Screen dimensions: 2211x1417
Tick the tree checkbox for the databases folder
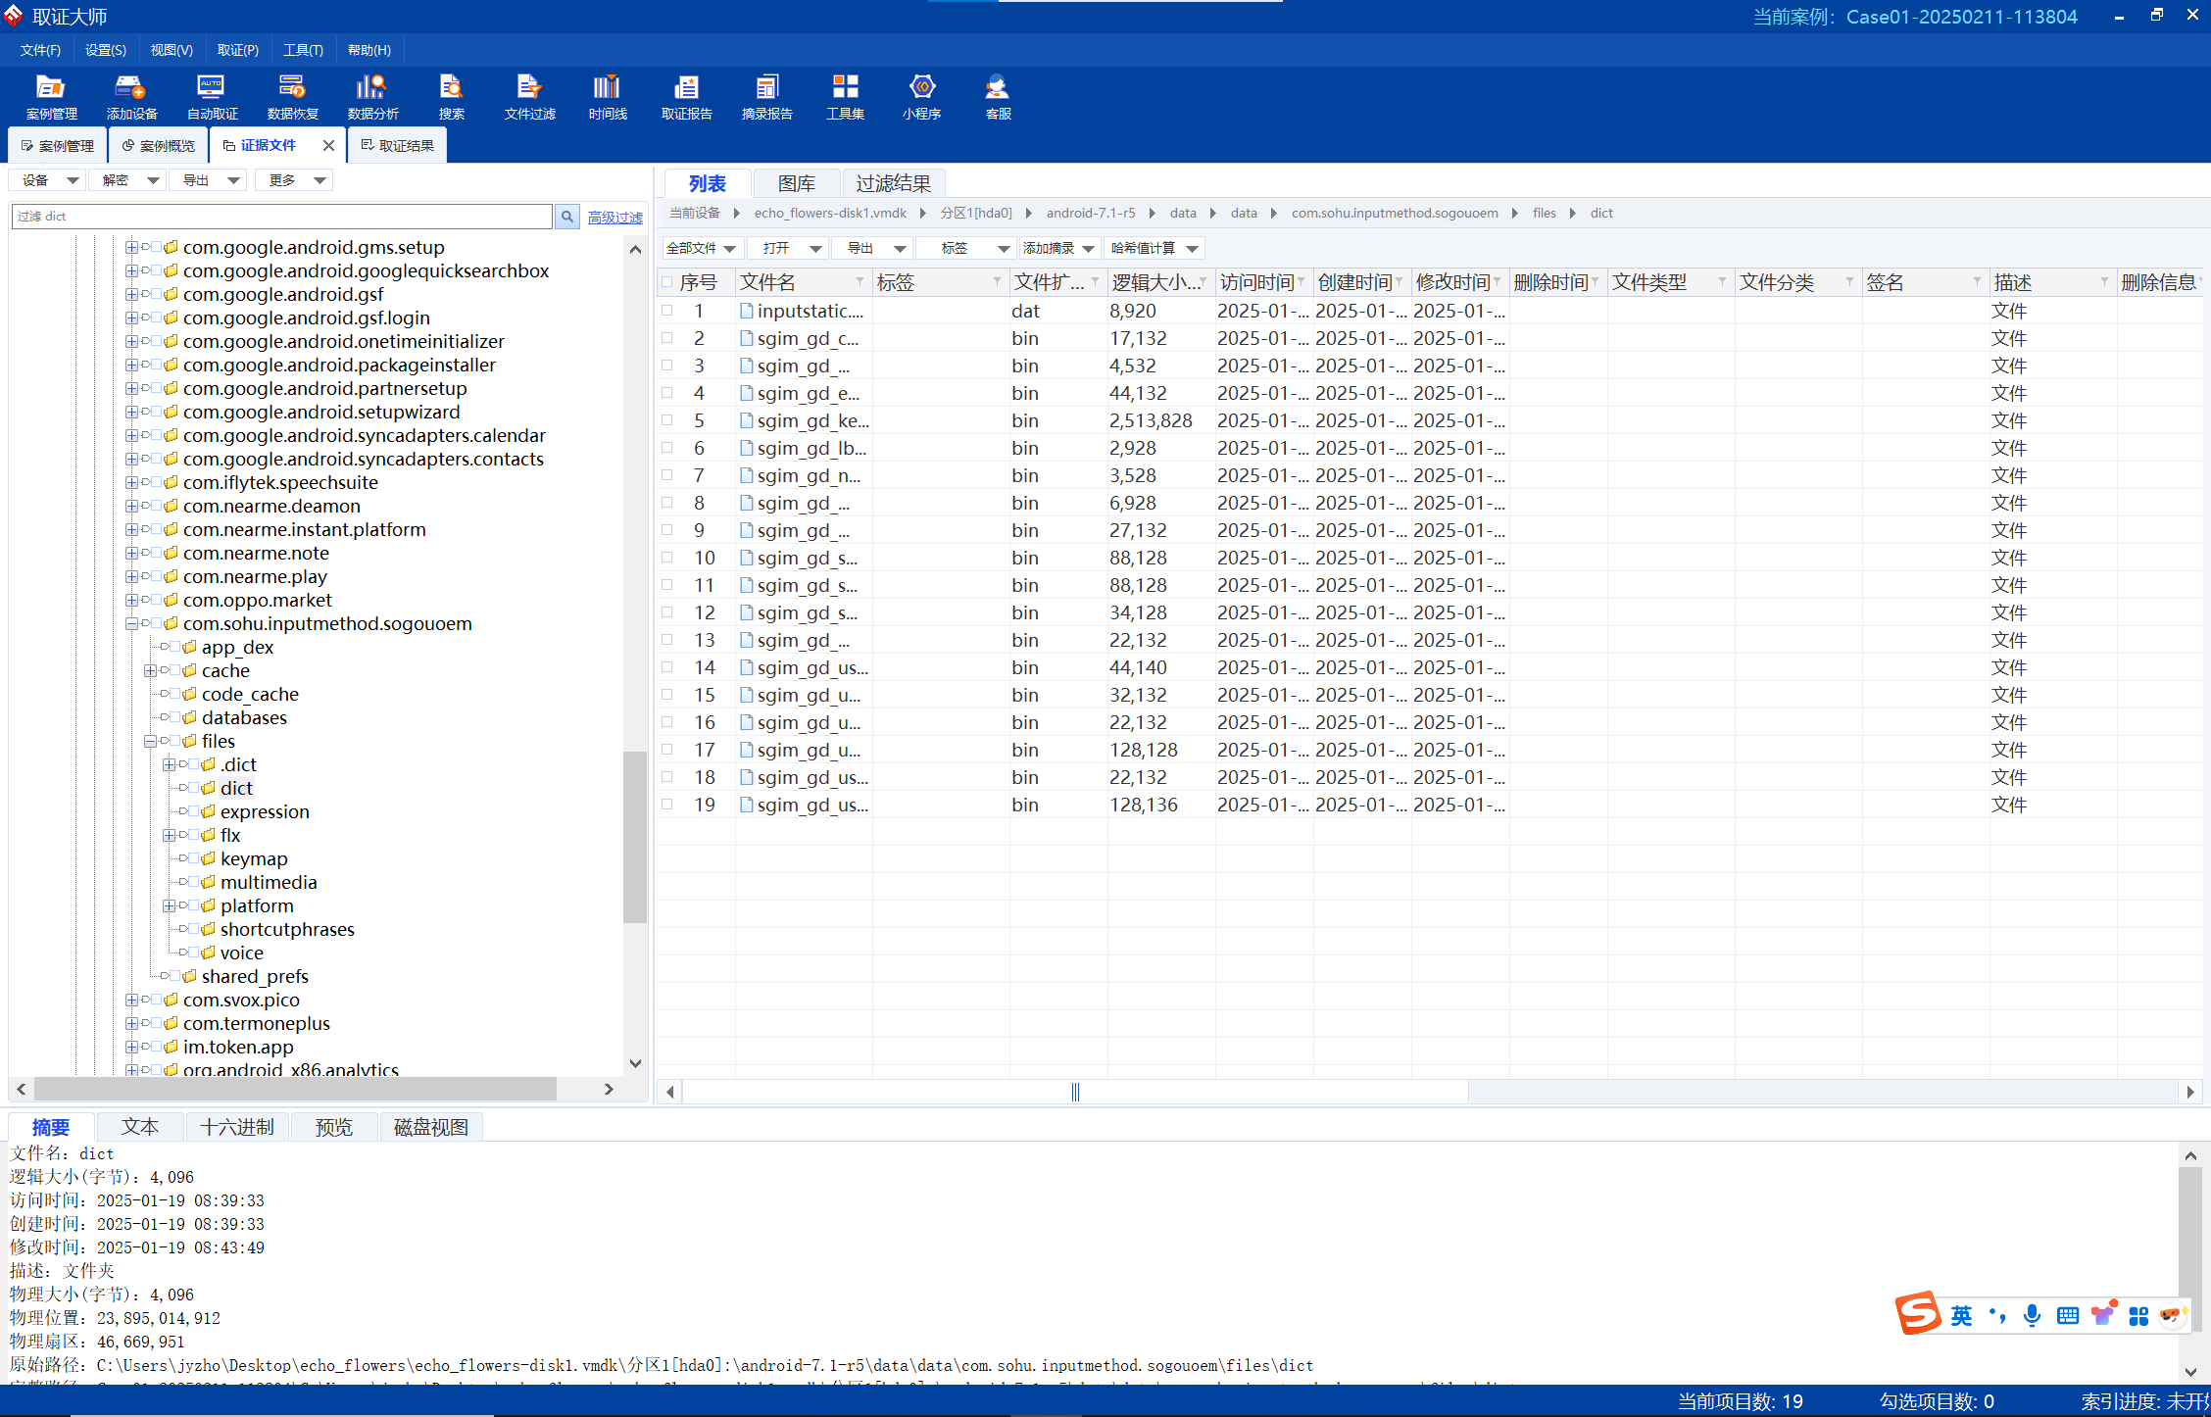pos(175,717)
